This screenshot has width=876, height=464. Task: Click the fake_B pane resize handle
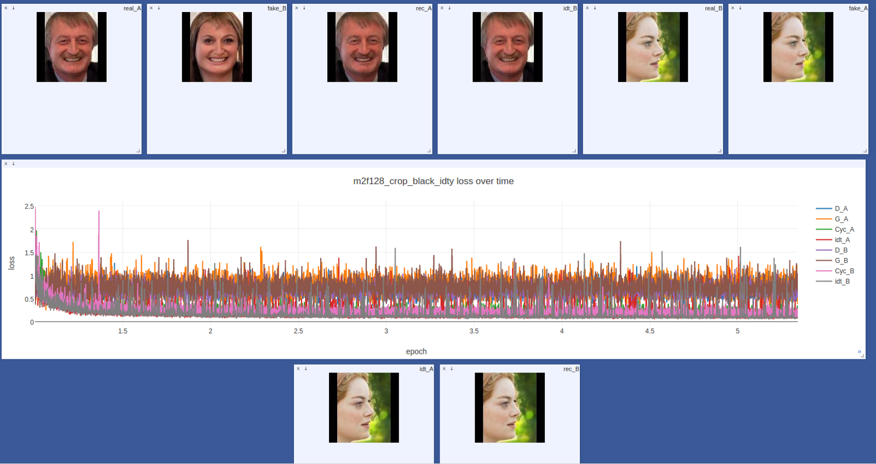(284, 151)
